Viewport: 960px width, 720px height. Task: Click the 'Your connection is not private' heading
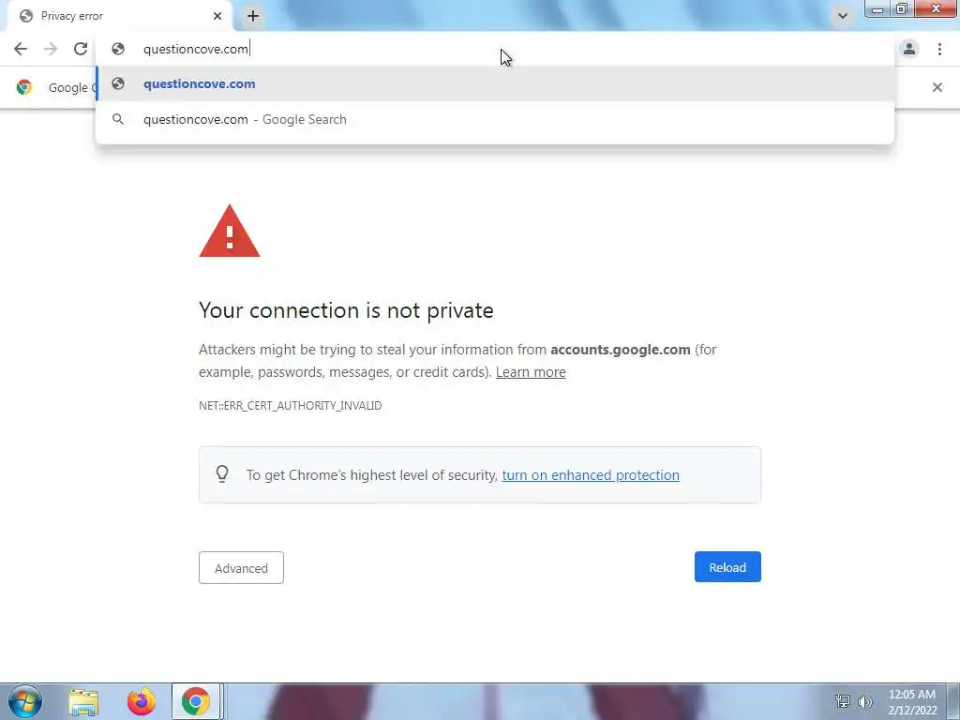(x=346, y=310)
